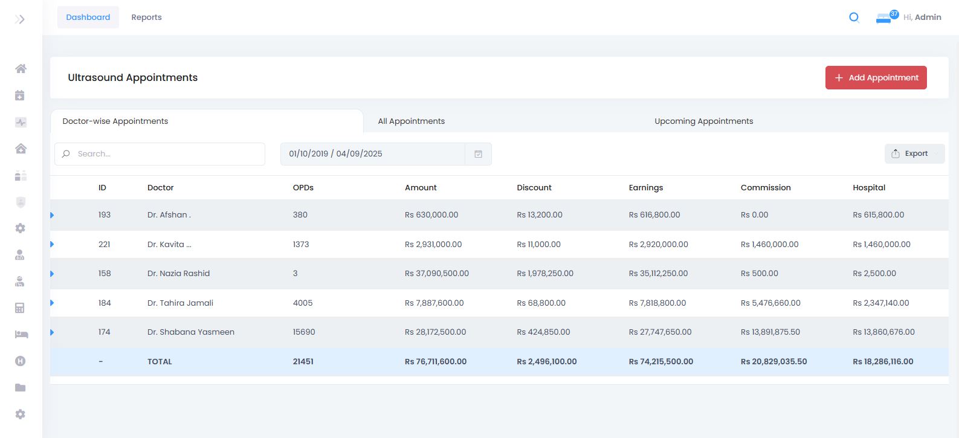Click the earnings Rs 27,747,650.00
Image resolution: width=959 pixels, height=438 pixels.
click(x=660, y=332)
